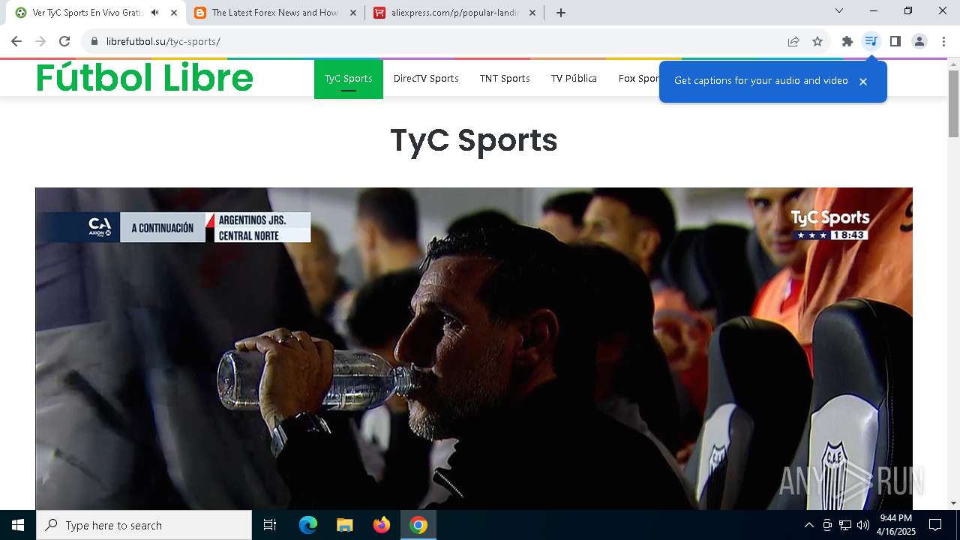Open the Fox Sports menu item

pos(639,79)
